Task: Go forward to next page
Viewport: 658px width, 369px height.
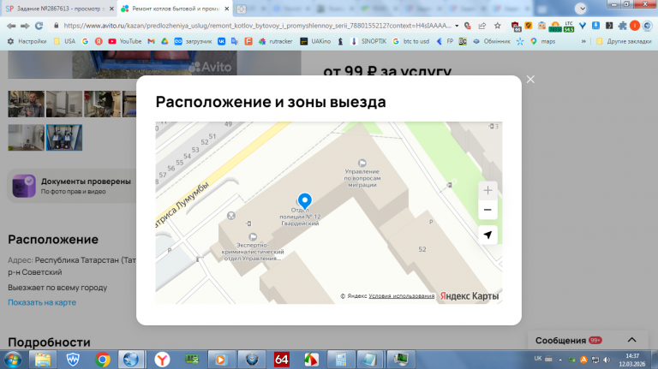Action: [x=25, y=26]
